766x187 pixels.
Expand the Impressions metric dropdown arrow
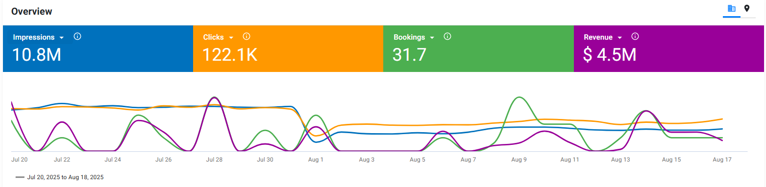coord(62,38)
